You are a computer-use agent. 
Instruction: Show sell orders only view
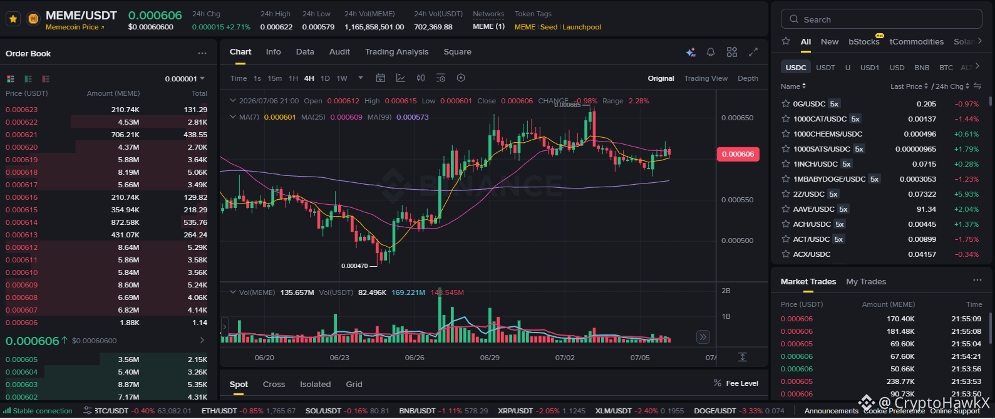[46, 79]
